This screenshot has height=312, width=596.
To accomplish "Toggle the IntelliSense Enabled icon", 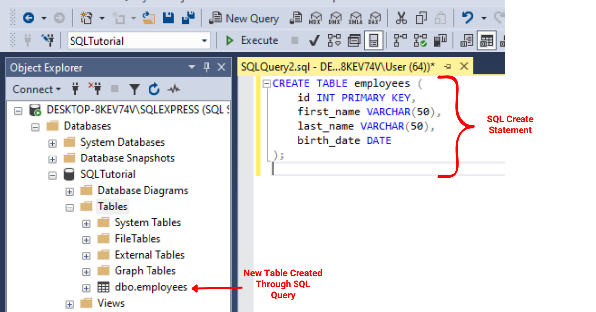I will pos(373,41).
